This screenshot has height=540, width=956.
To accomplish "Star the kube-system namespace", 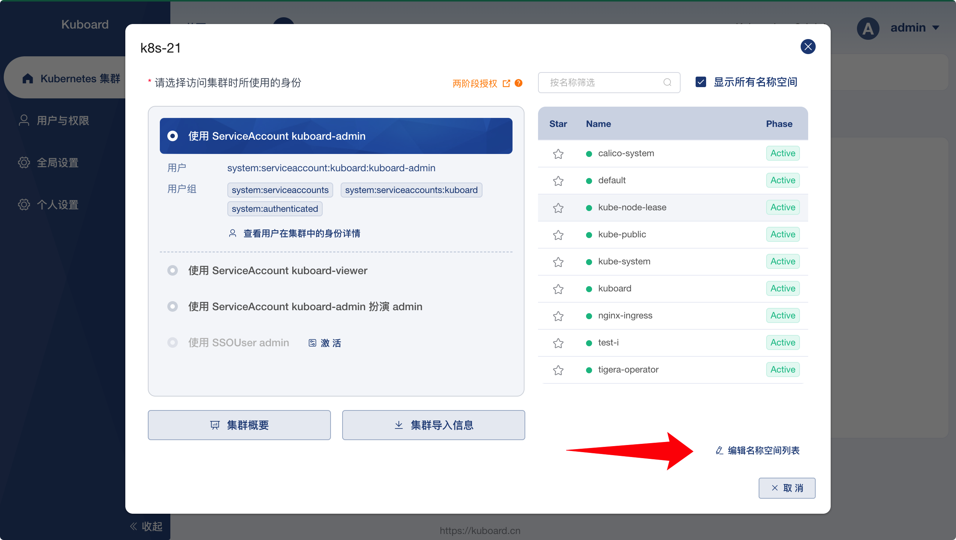I will click(558, 262).
